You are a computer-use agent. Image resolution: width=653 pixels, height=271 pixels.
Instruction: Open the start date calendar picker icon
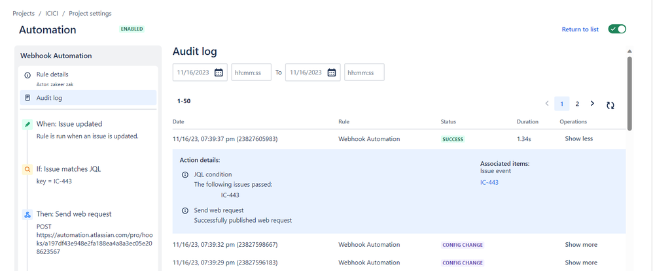click(219, 72)
